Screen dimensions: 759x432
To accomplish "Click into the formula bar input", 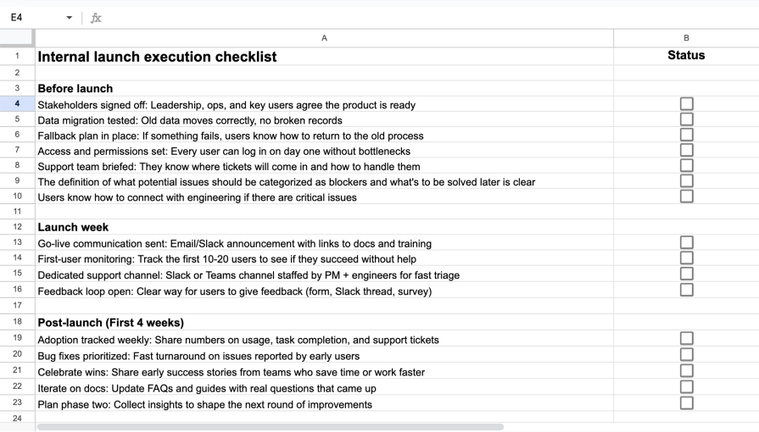I will [x=424, y=16].
